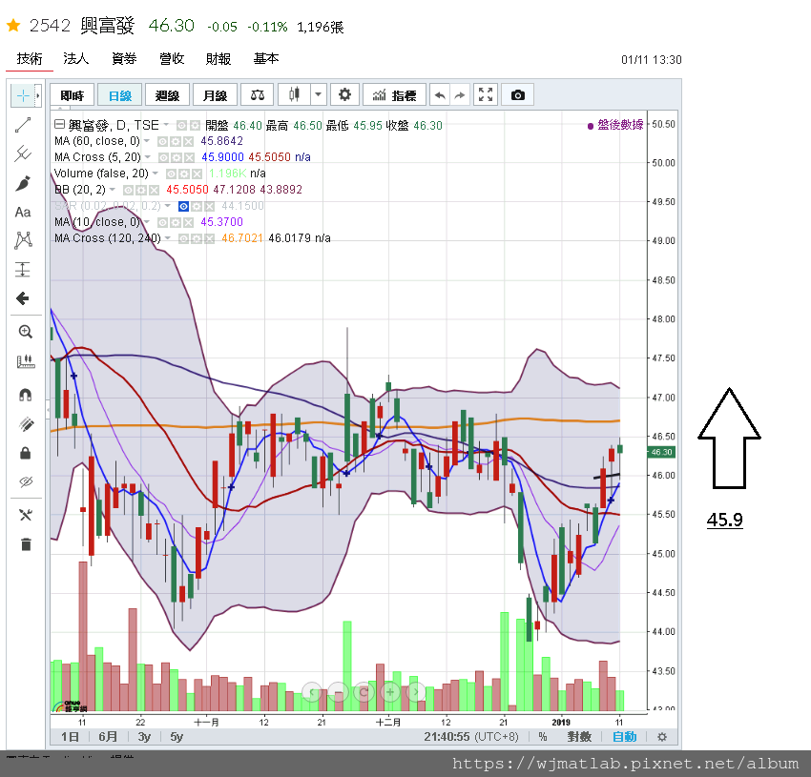811x777 pixels.
Task: Select the trend line drawing tool
Action: click(x=23, y=125)
